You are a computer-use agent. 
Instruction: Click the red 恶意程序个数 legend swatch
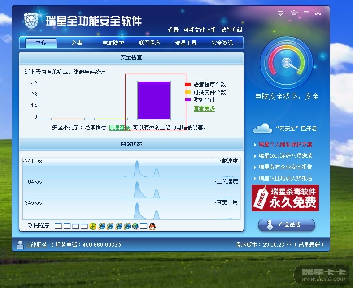tap(187, 85)
